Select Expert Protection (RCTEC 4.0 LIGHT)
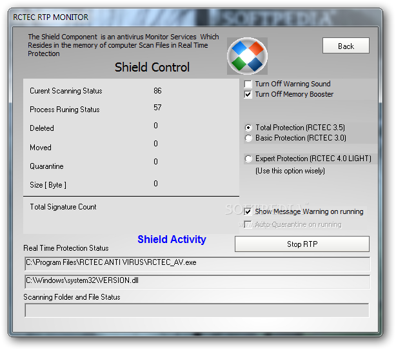This screenshot has width=396, height=350. tap(248, 159)
